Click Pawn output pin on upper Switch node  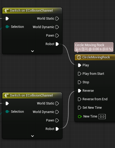tap(57, 36)
